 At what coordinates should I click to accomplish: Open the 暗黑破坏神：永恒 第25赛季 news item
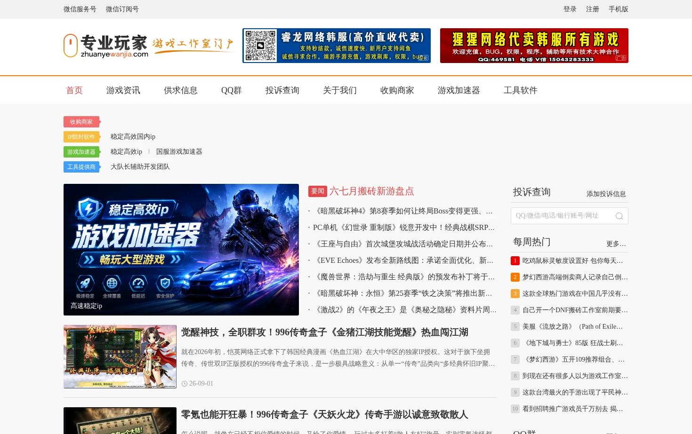(403, 293)
